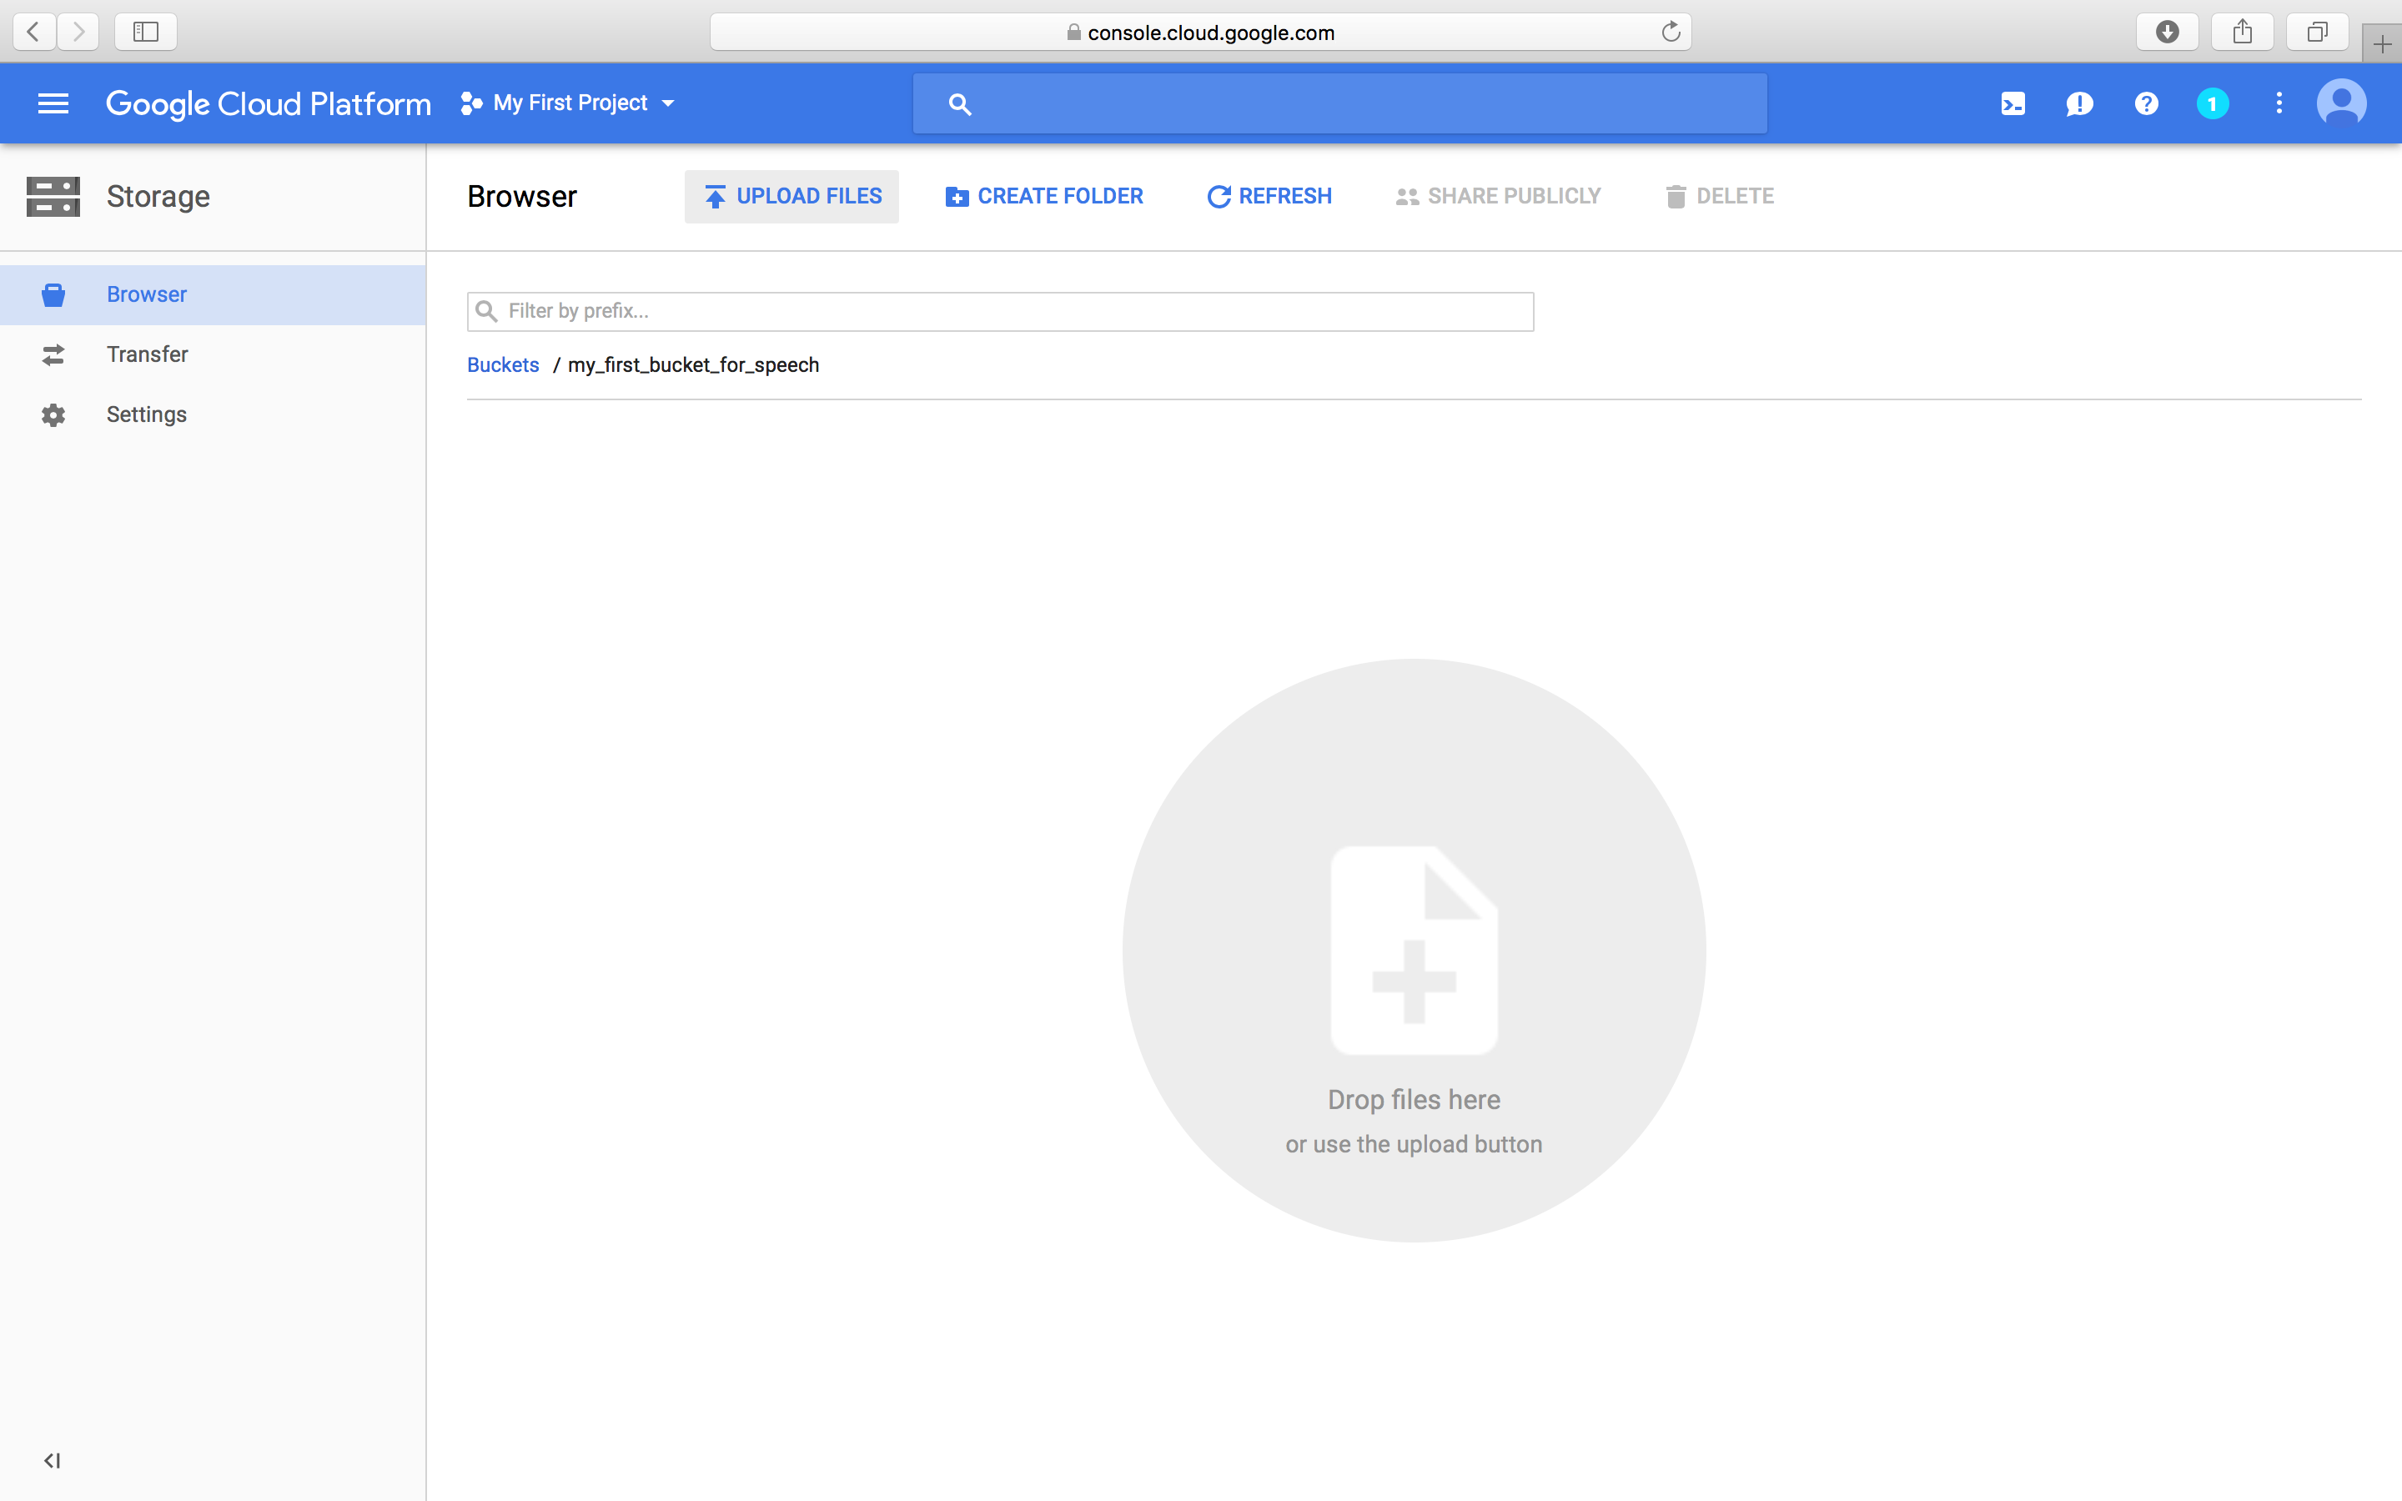Click the UPLOAD FILES button
Screen dimensions: 2402x1501
pyautogui.click(x=791, y=197)
